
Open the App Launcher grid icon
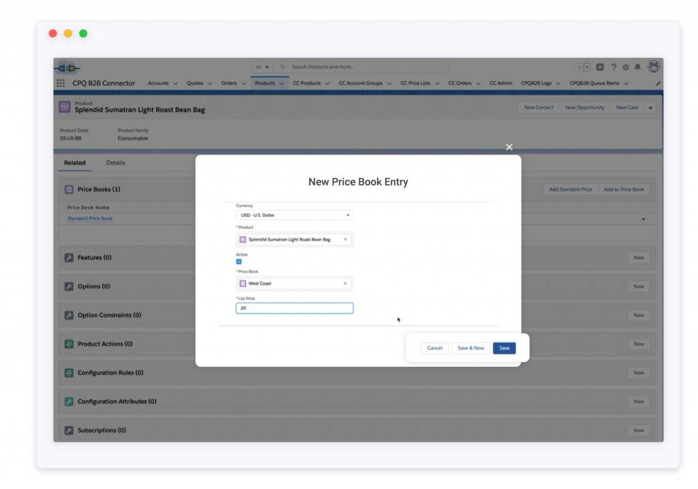point(61,83)
